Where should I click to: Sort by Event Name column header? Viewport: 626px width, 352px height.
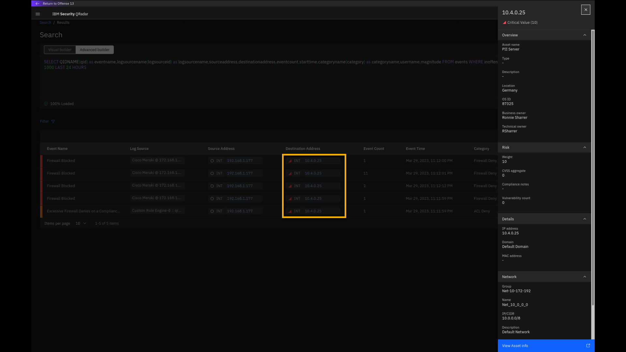point(57,149)
